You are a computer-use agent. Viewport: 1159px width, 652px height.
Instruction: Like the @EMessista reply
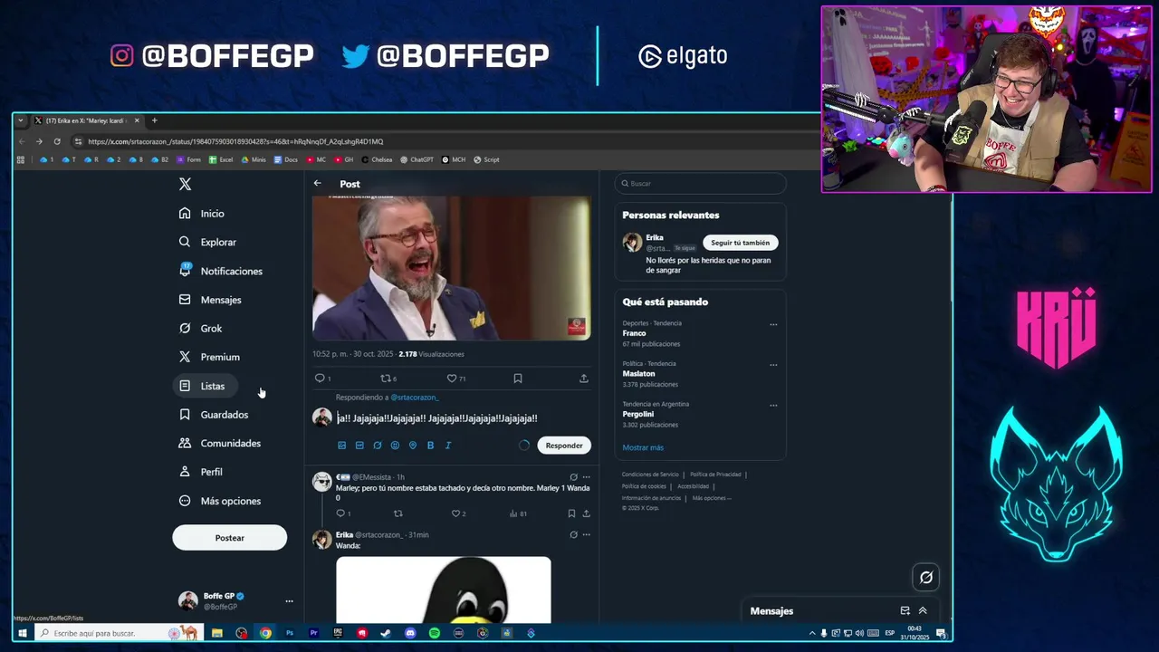tap(455, 513)
